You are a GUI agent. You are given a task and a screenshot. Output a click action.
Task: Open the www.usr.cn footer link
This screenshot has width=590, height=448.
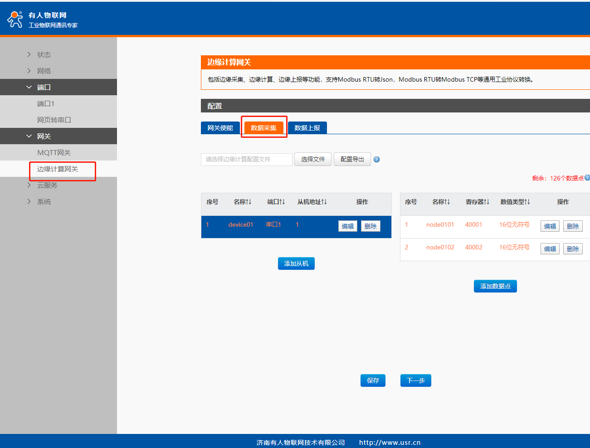pos(390,443)
